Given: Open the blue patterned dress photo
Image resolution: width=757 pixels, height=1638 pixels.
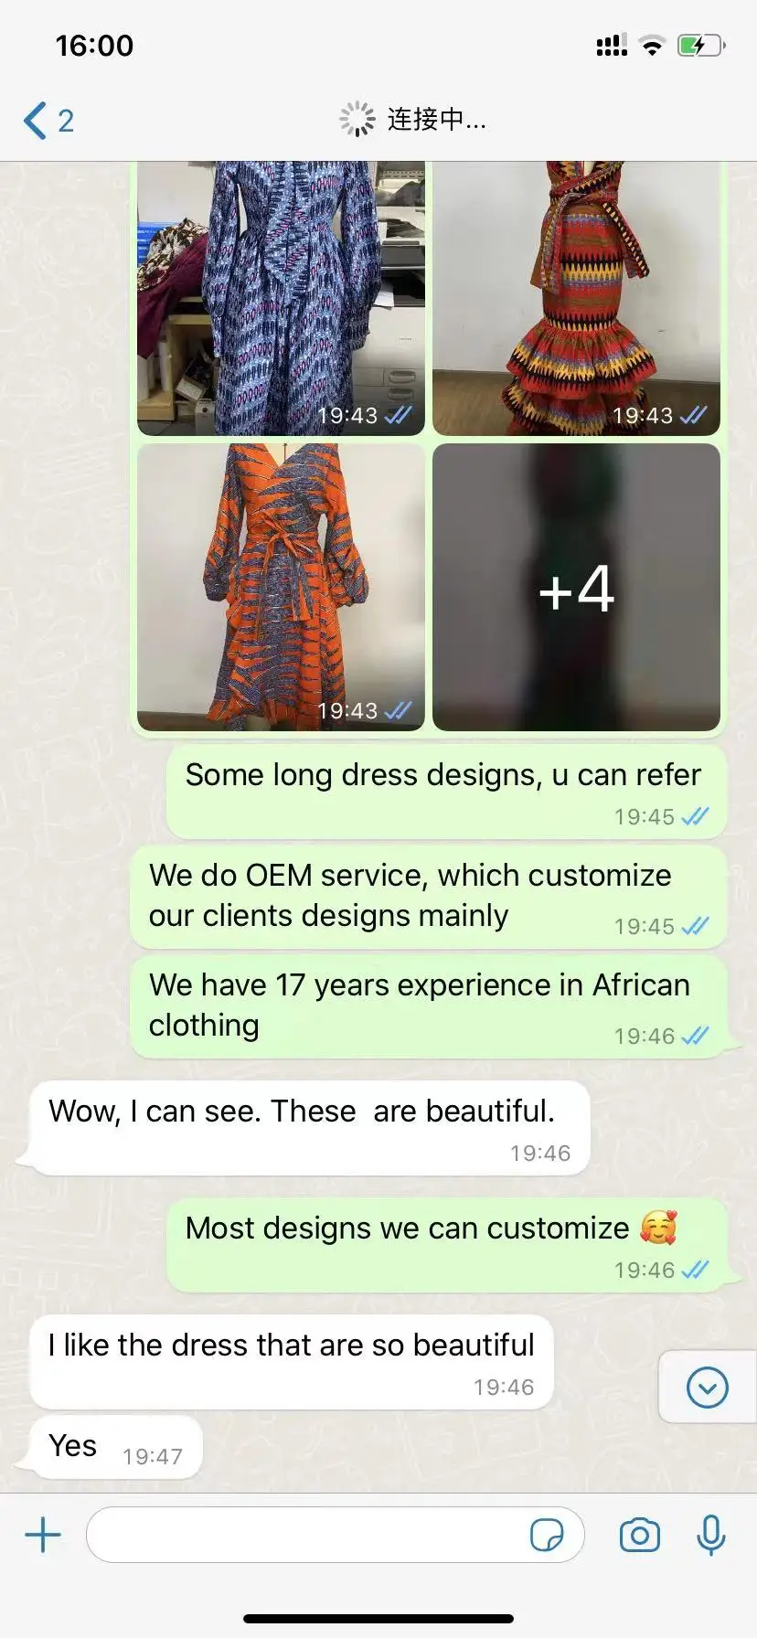Looking at the screenshot, I should (x=281, y=298).
